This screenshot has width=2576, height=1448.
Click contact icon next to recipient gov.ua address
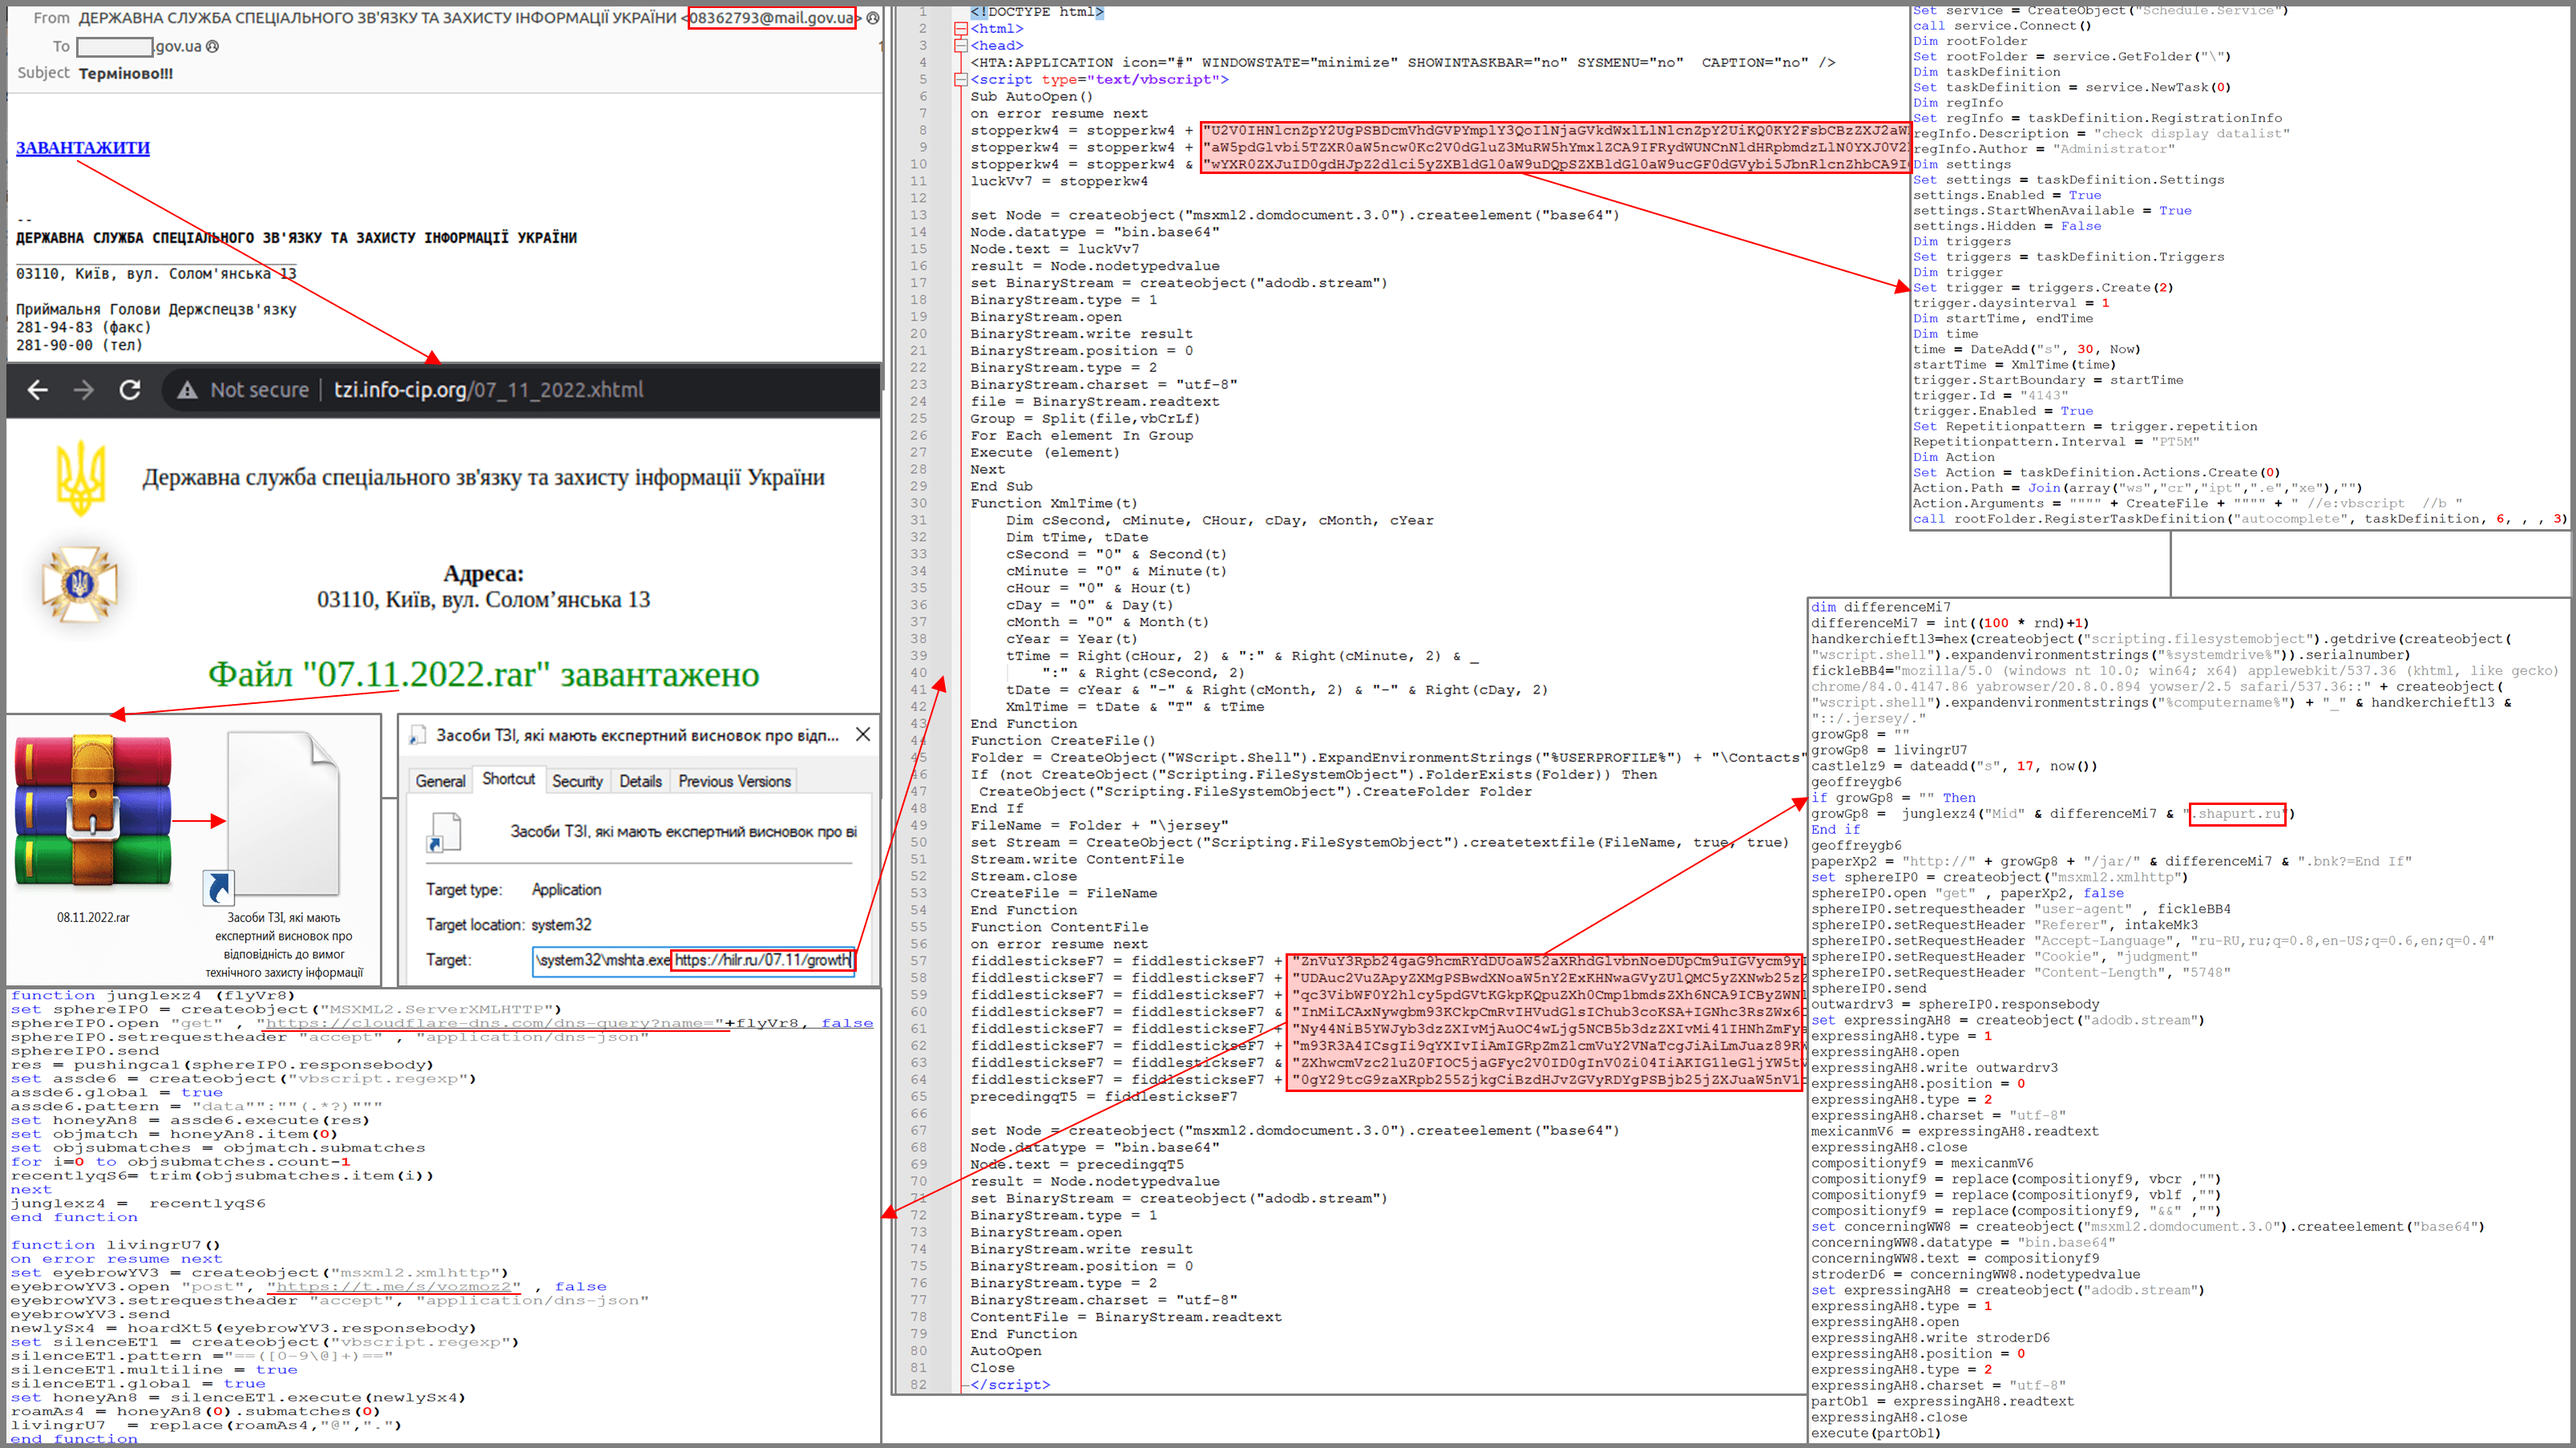click(212, 46)
